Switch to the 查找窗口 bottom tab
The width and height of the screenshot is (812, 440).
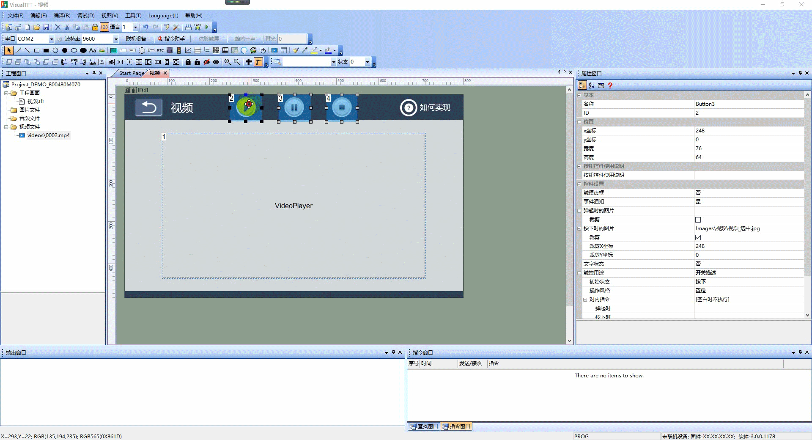424,426
